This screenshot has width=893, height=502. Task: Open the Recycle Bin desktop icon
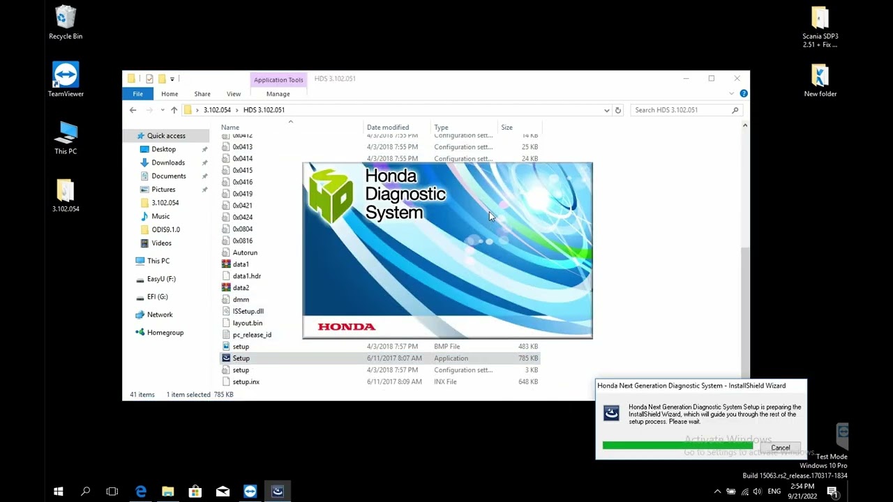pyautogui.click(x=66, y=22)
